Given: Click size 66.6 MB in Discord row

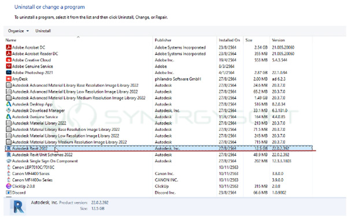Looking at the screenshot, I should tap(260, 193).
